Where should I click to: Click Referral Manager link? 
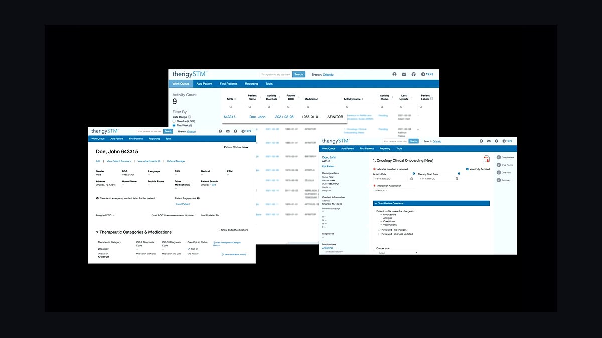pos(176,161)
